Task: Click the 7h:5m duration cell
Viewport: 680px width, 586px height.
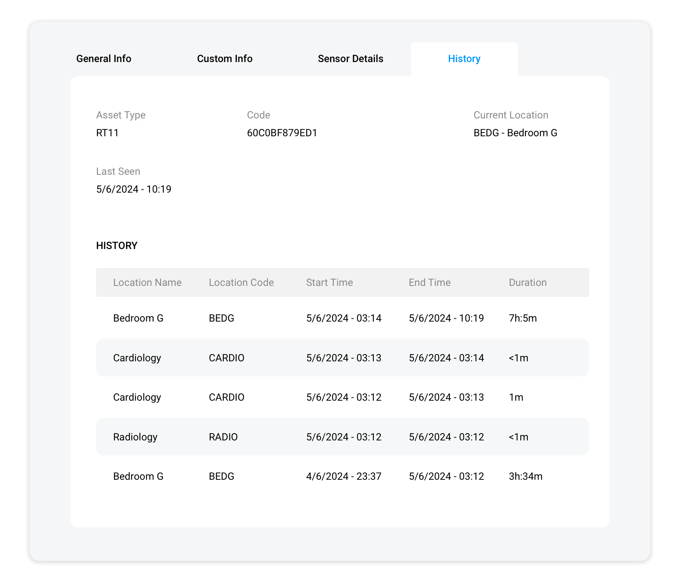Action: [523, 318]
